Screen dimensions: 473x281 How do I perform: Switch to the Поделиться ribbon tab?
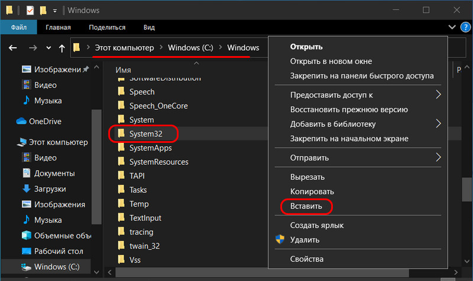tap(107, 27)
